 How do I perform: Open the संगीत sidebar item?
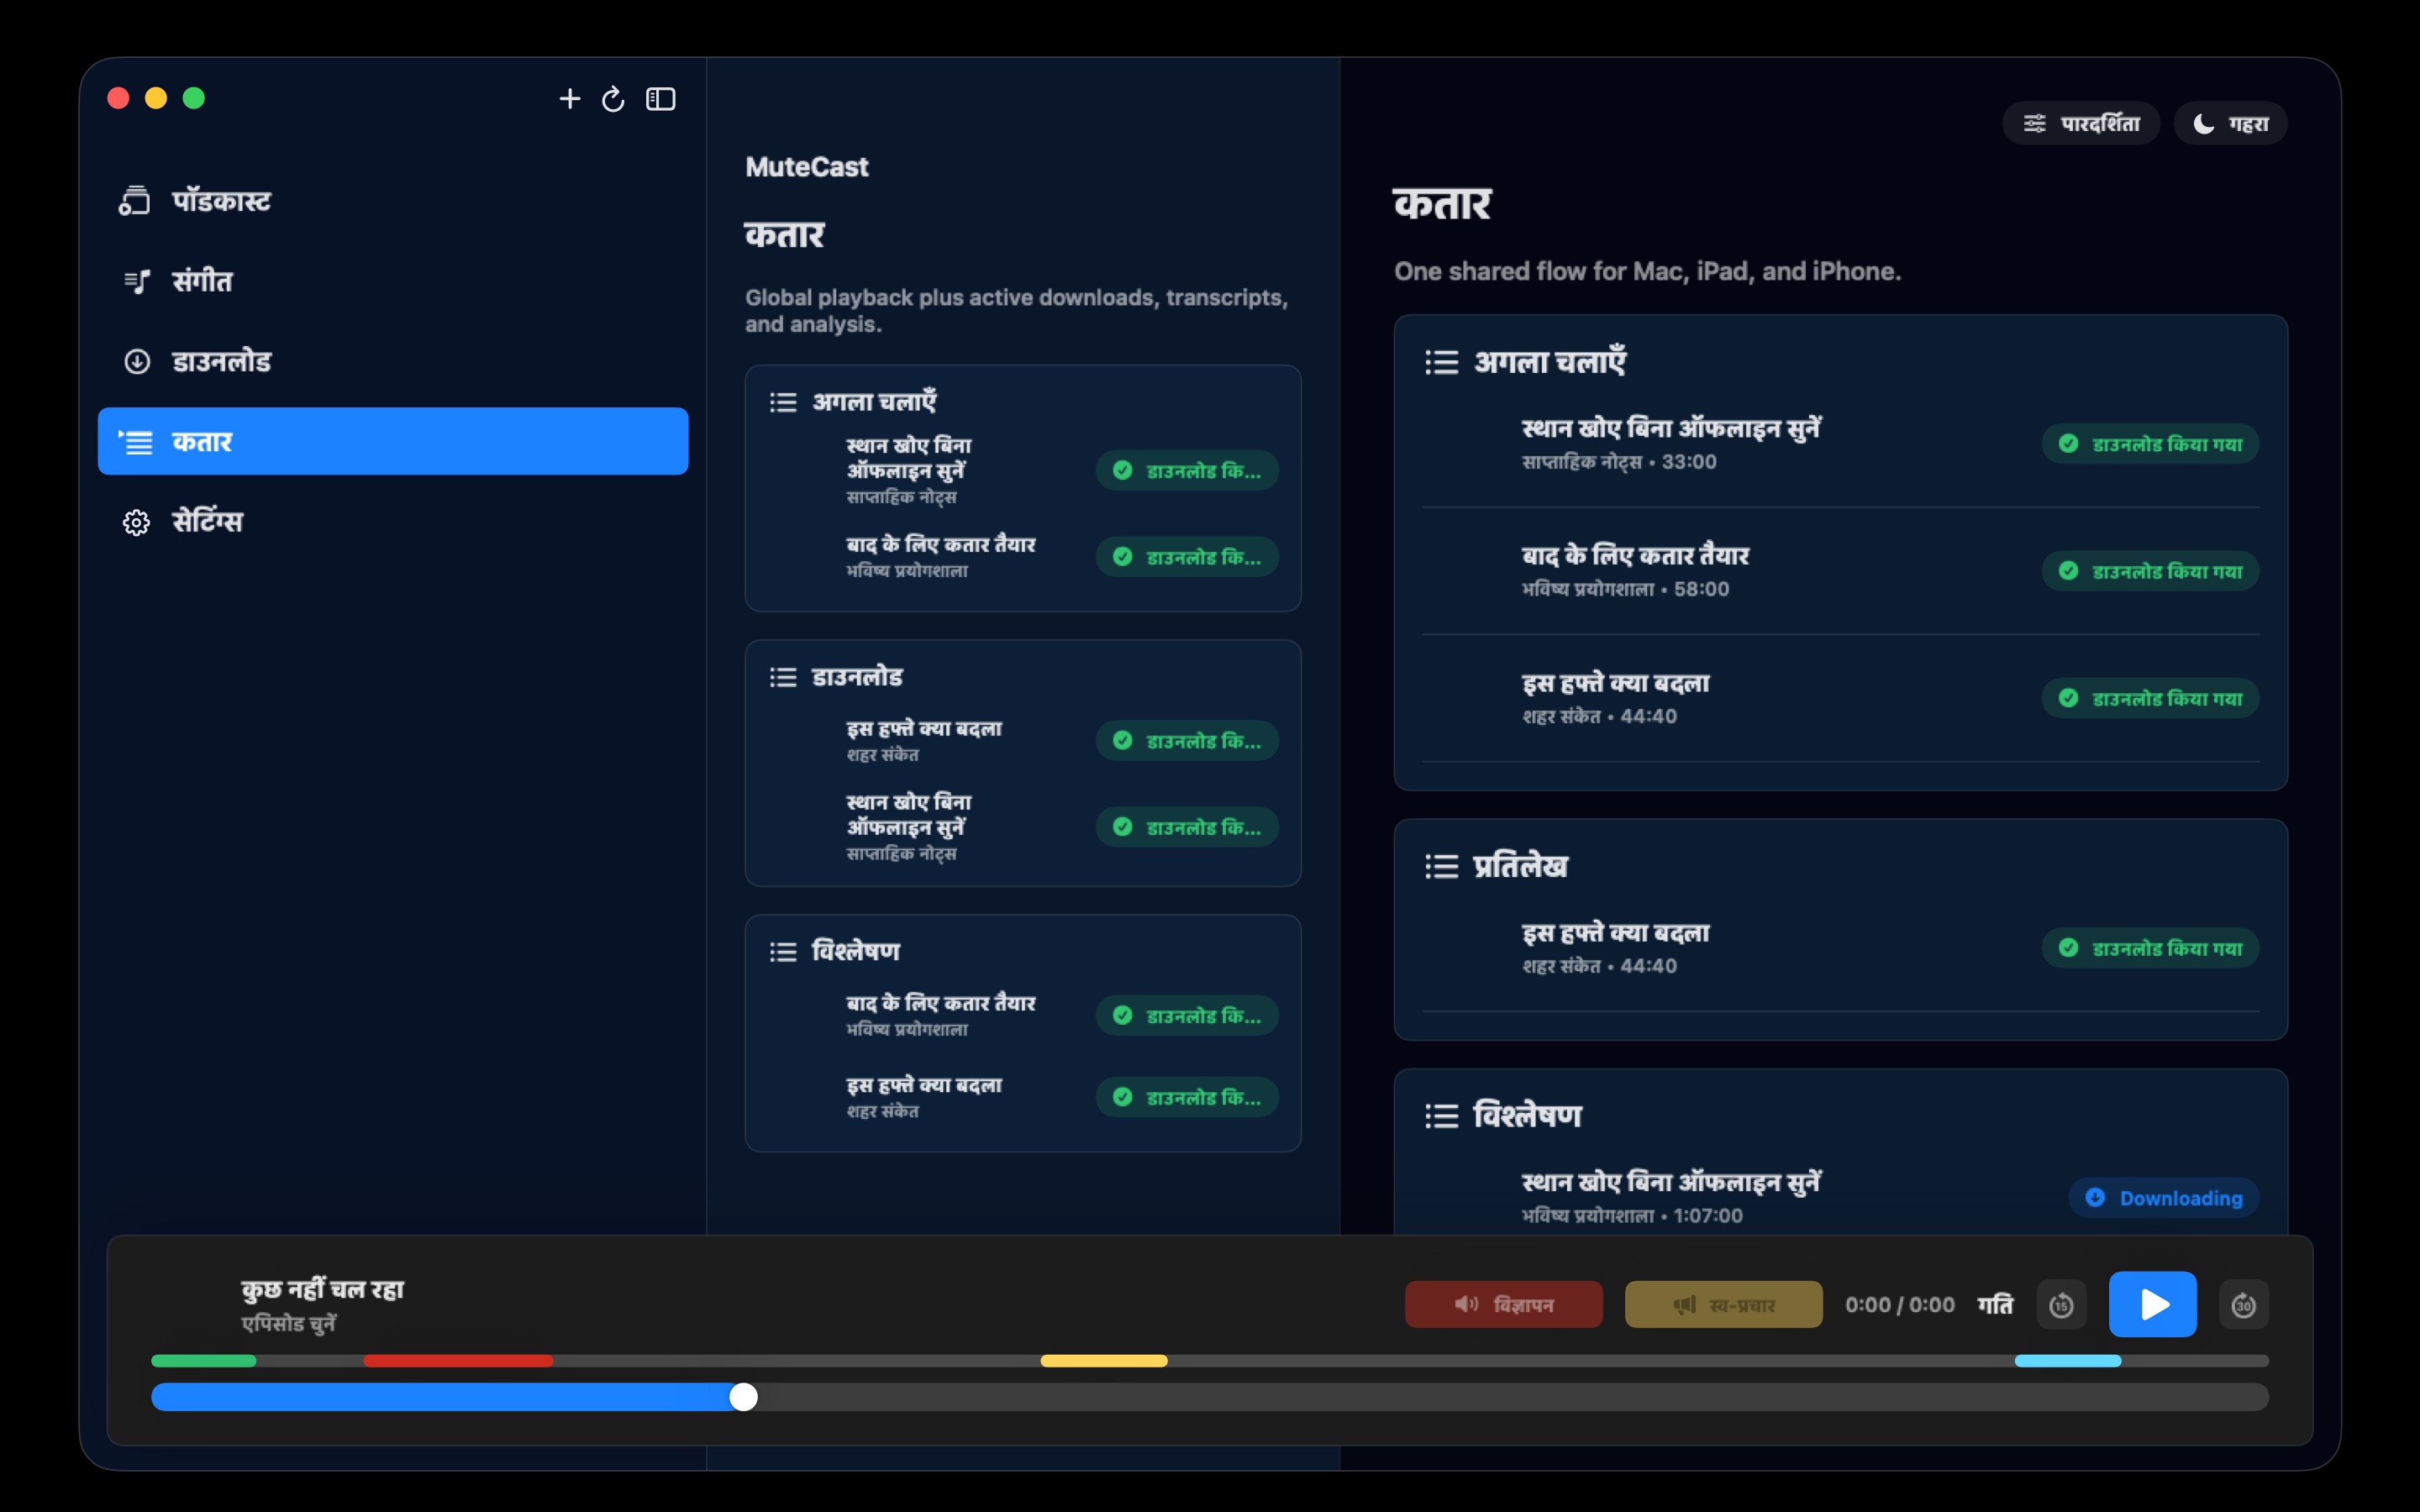pyautogui.click(x=393, y=281)
